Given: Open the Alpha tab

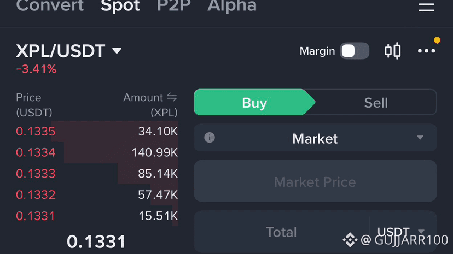Looking at the screenshot, I should coord(232,6).
